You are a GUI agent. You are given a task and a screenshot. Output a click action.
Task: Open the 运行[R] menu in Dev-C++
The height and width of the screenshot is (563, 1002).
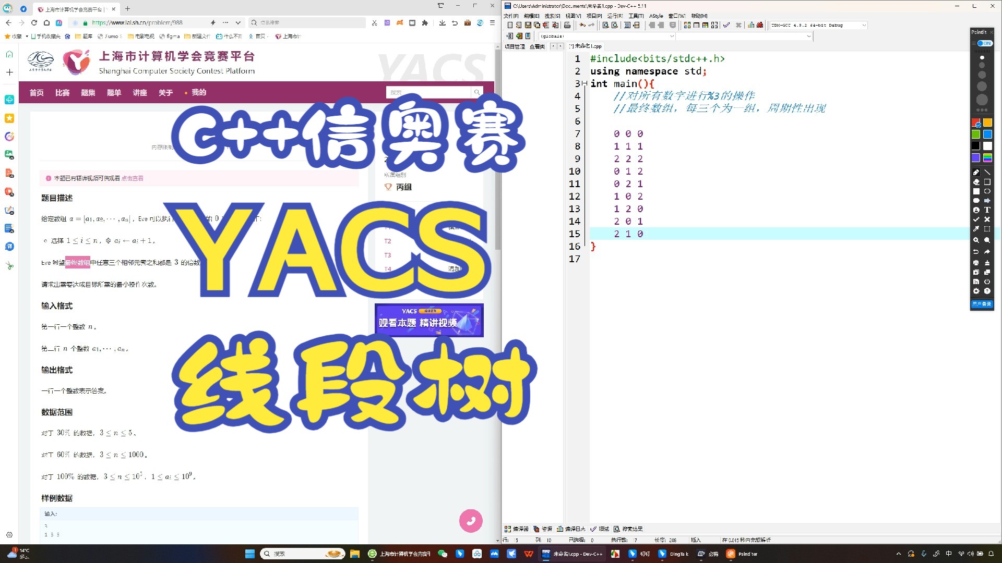615,16
